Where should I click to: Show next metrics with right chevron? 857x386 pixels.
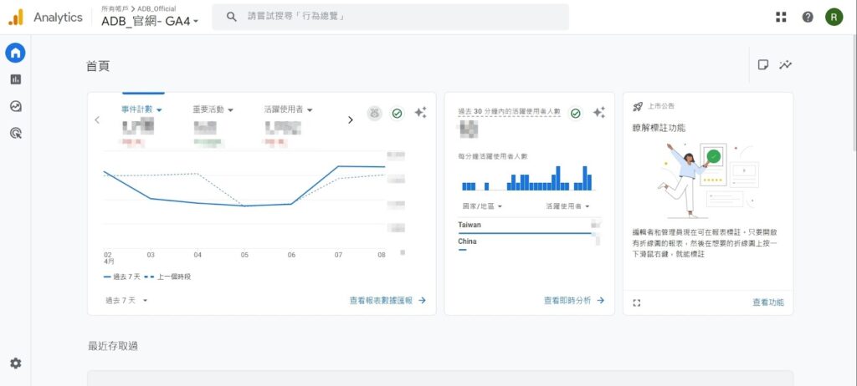pyautogui.click(x=351, y=120)
